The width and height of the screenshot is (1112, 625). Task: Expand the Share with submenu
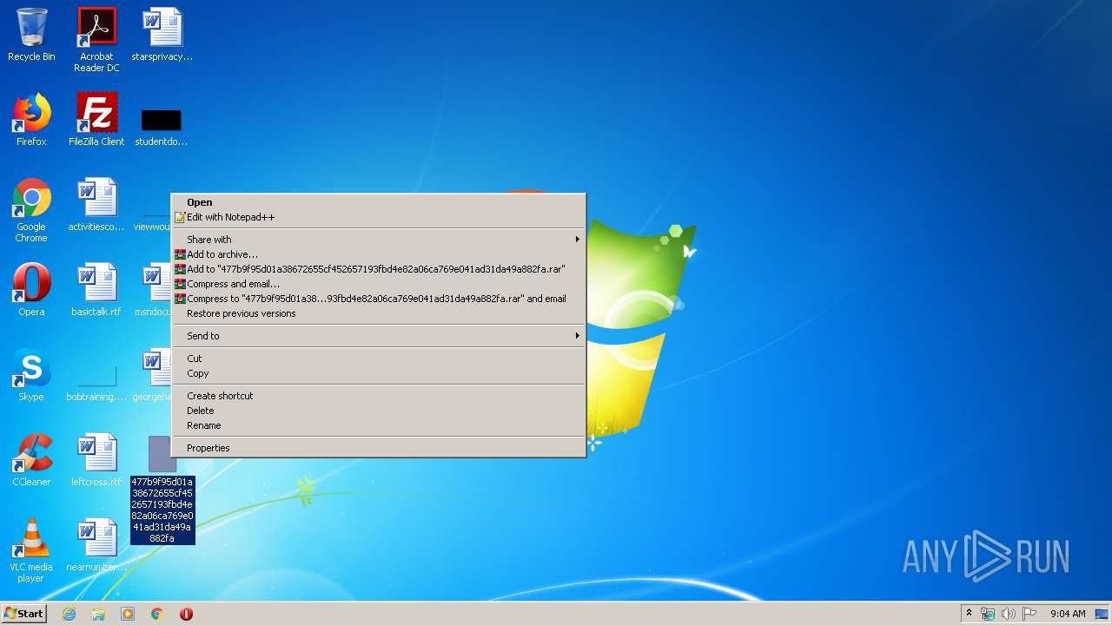[379, 240]
